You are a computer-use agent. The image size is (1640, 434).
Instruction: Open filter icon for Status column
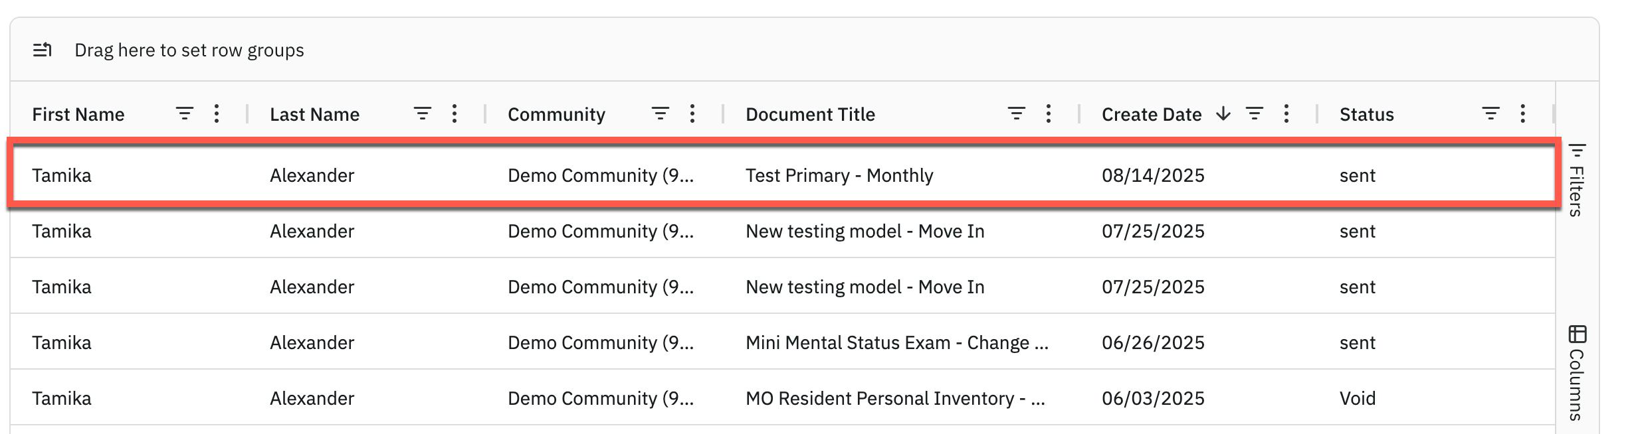[1490, 114]
